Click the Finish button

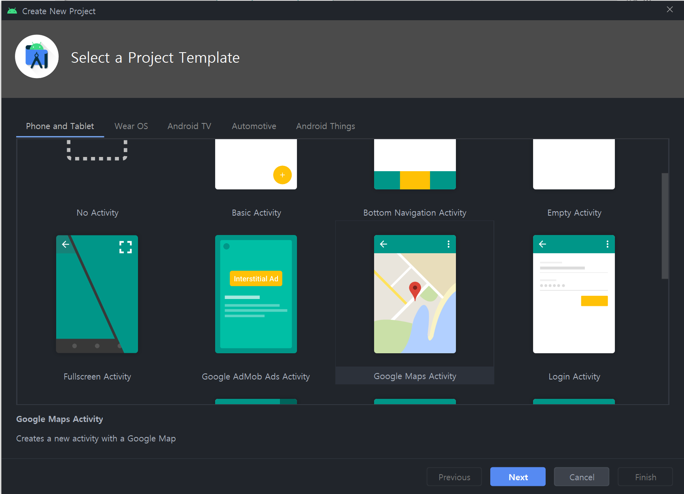[x=646, y=477]
